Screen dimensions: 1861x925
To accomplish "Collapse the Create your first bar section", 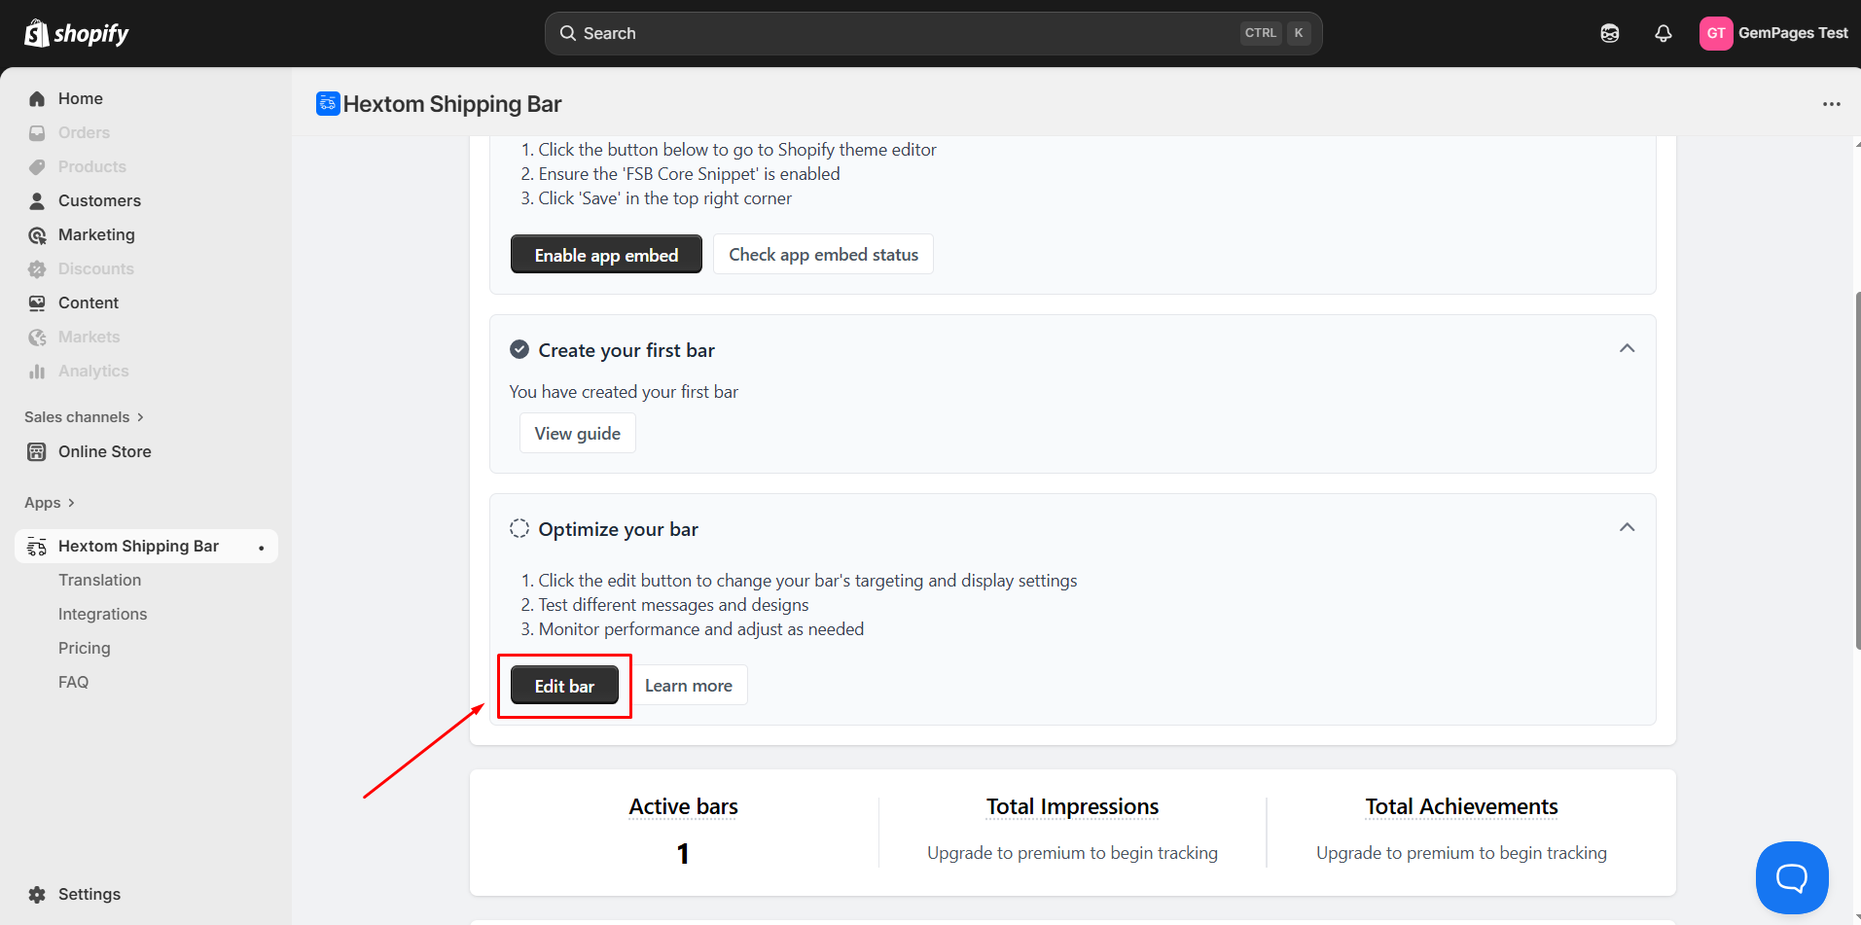I will pos(1627,348).
